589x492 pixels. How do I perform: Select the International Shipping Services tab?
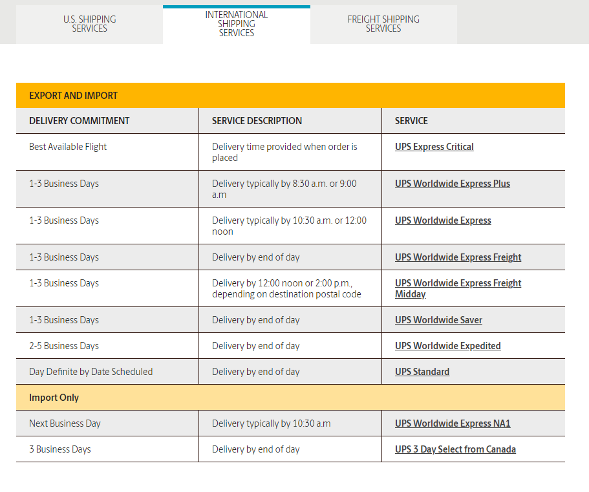click(237, 24)
